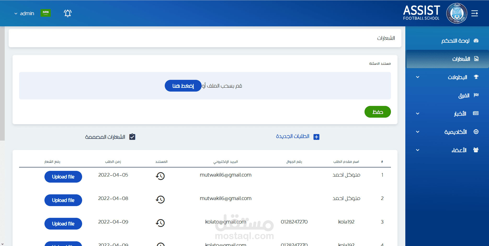Click the مستند الاسئلة label
The width and height of the screenshot is (489, 246).
[380, 64]
